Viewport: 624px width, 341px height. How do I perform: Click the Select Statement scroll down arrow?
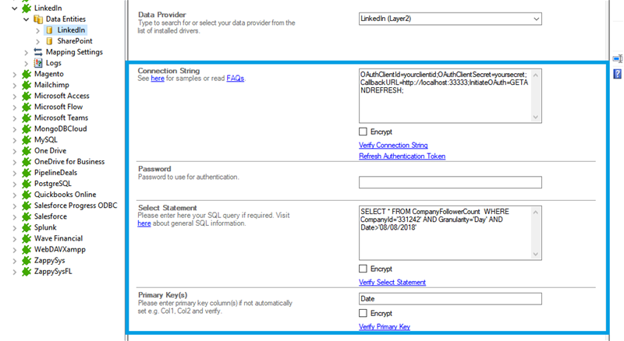536,254
